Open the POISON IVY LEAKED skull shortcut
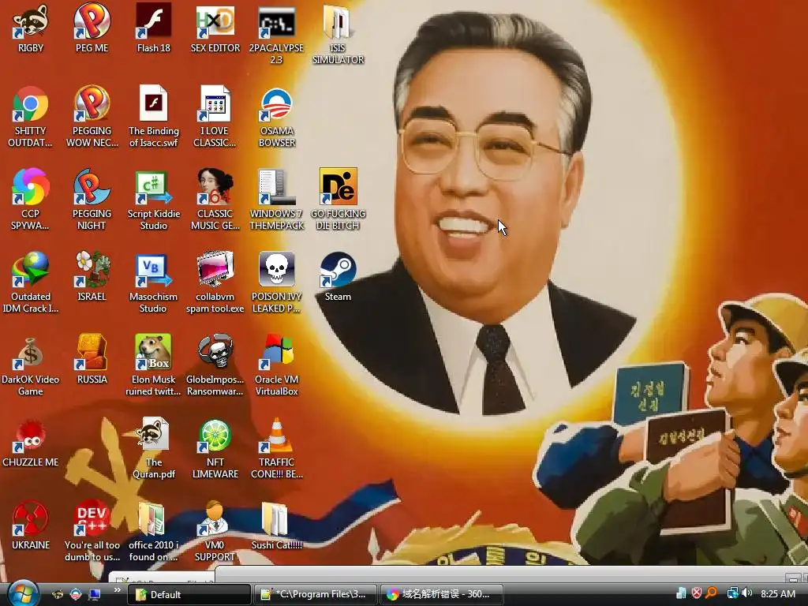Image resolution: width=808 pixels, height=606 pixels. pos(277,282)
